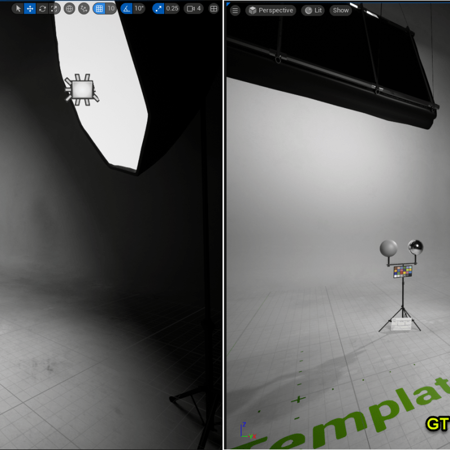The image size is (450, 450).
Task: Toggle rotation angle snapping
Action: coord(126,8)
